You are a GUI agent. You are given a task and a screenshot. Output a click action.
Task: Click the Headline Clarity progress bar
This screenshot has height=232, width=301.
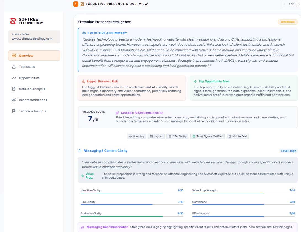tap(132, 193)
